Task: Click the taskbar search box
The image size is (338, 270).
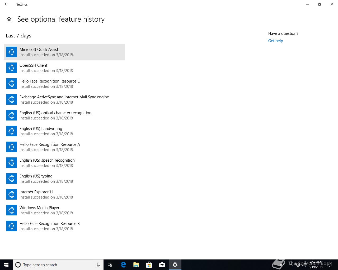Action: pos(58,265)
